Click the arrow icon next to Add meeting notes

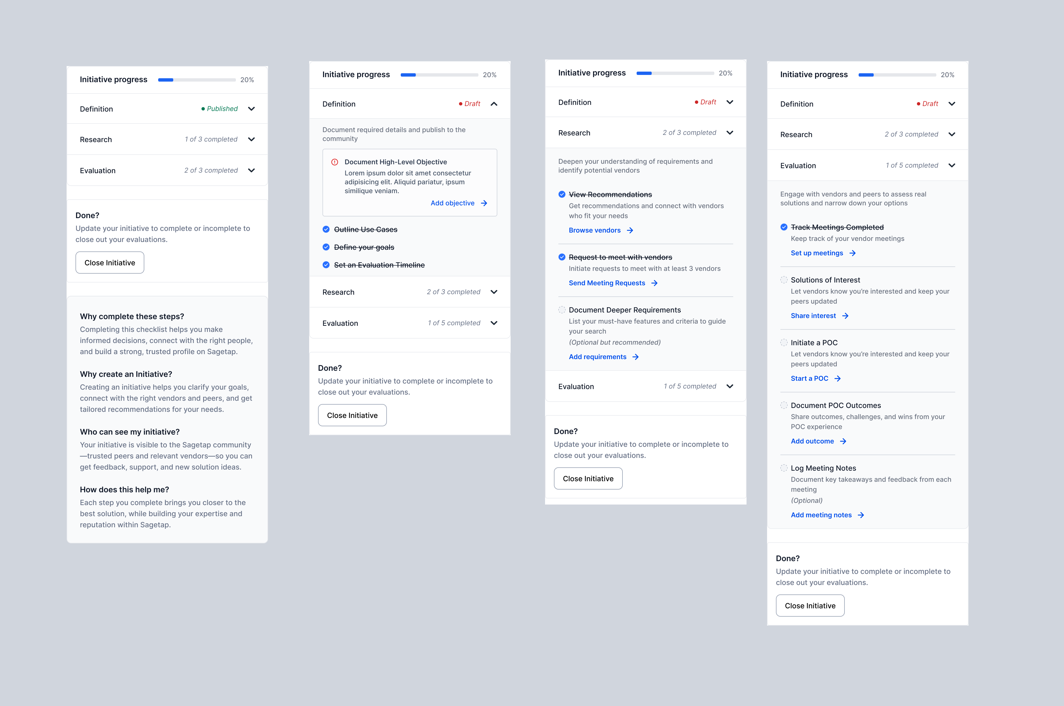point(861,515)
